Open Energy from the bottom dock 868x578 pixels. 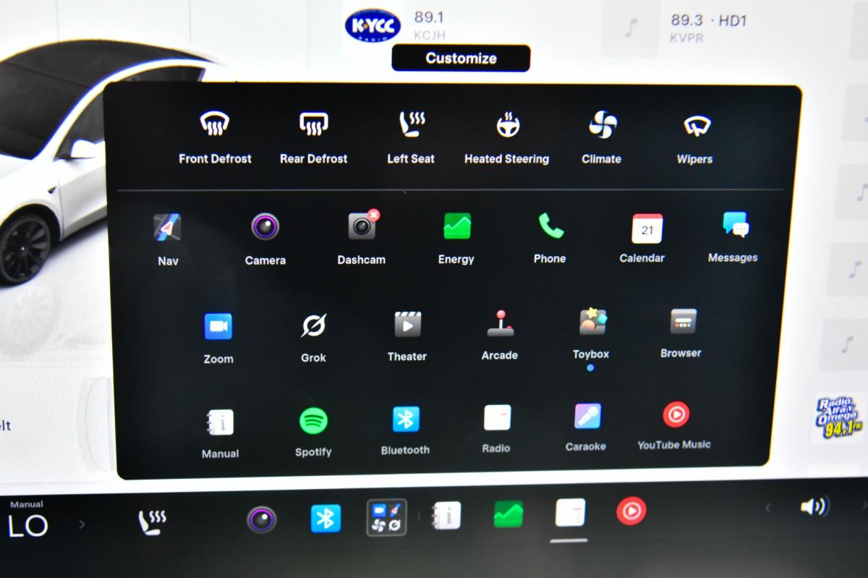(x=508, y=514)
